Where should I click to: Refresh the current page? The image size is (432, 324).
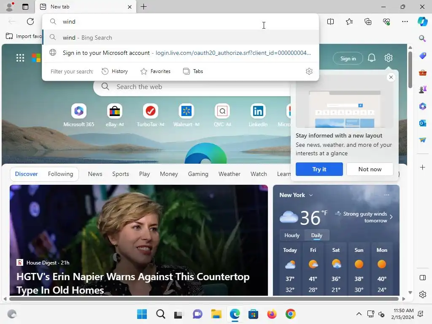[x=30, y=22]
